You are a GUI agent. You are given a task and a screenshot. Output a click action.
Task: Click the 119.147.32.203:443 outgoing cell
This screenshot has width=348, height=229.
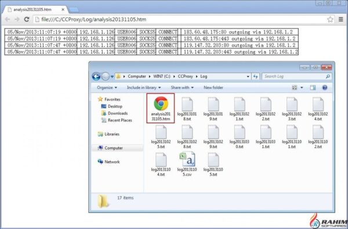[240, 52]
